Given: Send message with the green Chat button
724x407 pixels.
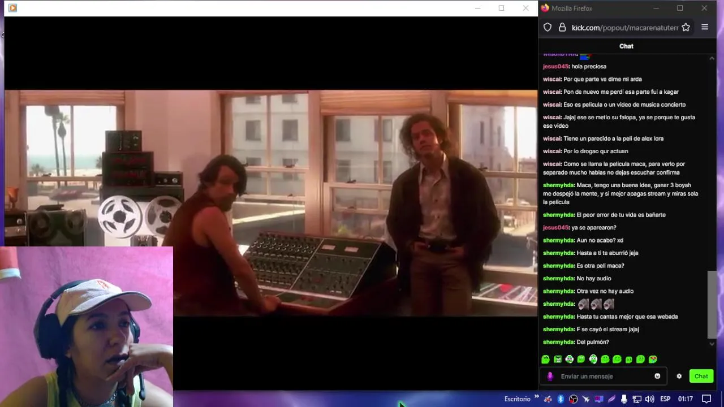Looking at the screenshot, I should click(701, 376).
